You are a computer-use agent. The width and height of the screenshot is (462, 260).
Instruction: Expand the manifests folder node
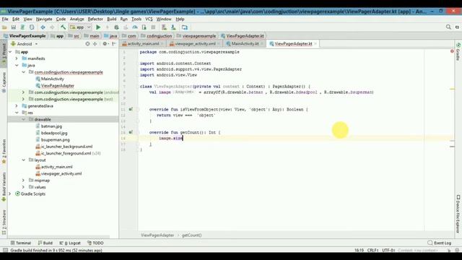point(17,58)
